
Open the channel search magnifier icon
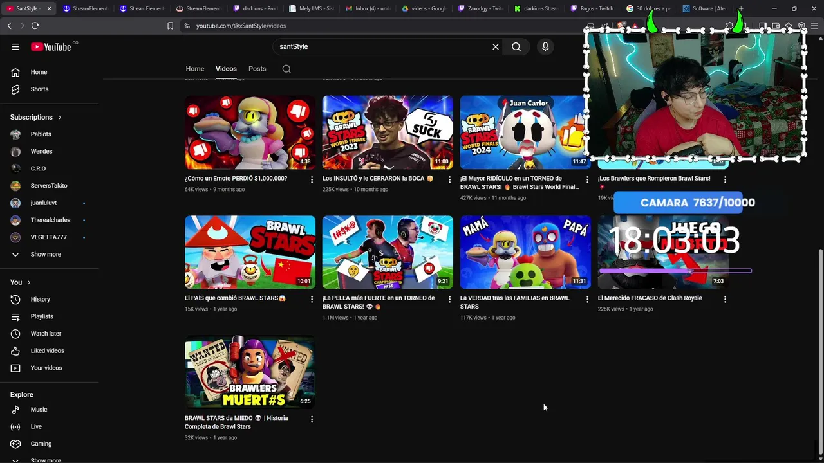(286, 69)
